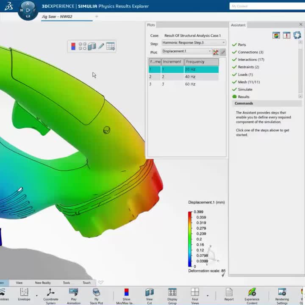The image size is (305, 305).
Task: Click the axis orientation triad
Action: click(x=212, y=255)
